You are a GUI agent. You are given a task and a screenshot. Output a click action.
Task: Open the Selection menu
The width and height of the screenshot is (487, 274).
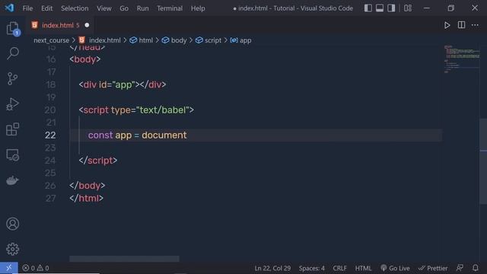[75, 8]
